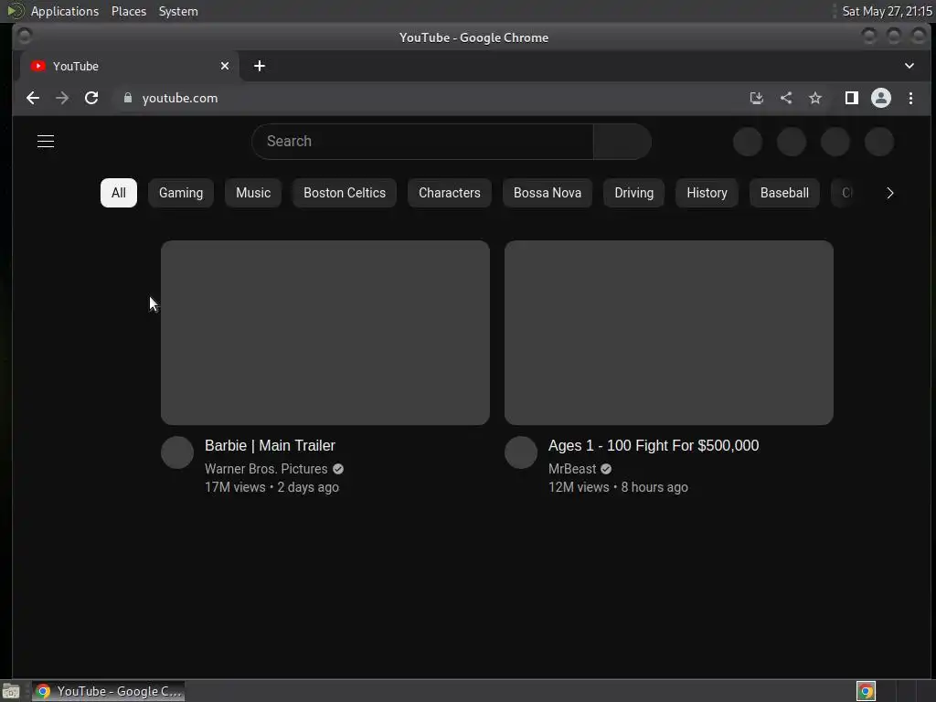View site info via the padlock icon

[x=127, y=98]
